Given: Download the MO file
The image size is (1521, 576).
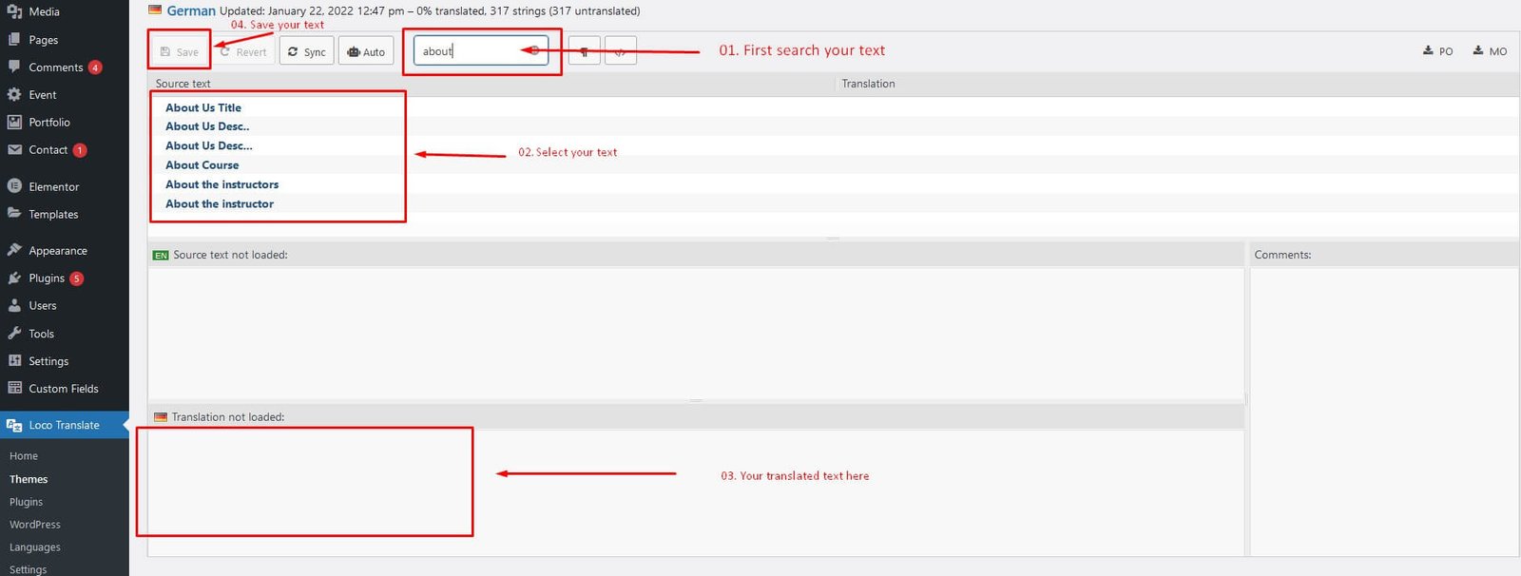Looking at the screenshot, I should tap(1490, 51).
